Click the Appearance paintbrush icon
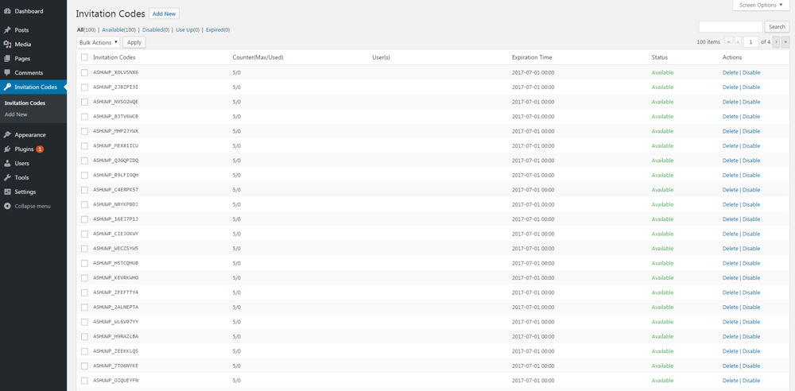 click(x=8, y=135)
